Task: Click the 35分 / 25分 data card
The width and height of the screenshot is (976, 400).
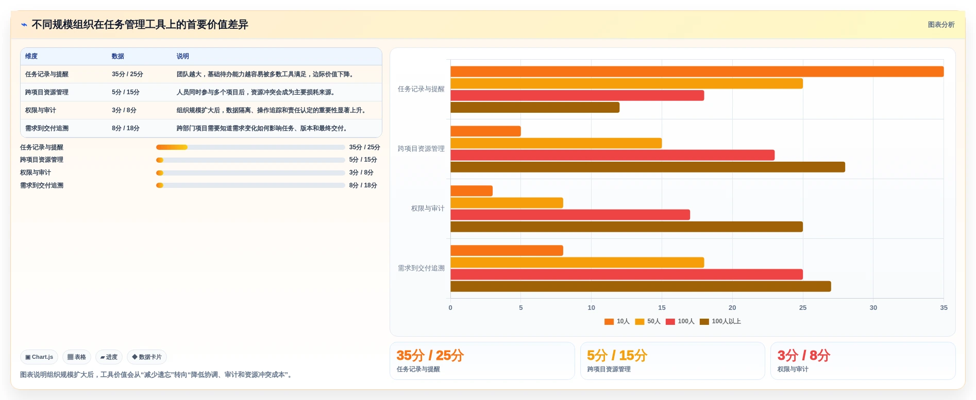Action: pyautogui.click(x=482, y=361)
